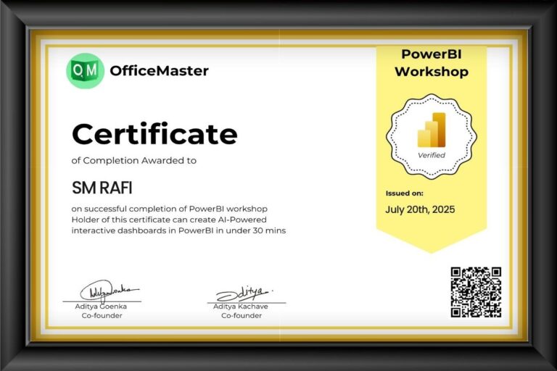Click the line 'Holder of this certificate can create AI-Powered'
Viewport: 557px width, 371px height.
pos(169,220)
